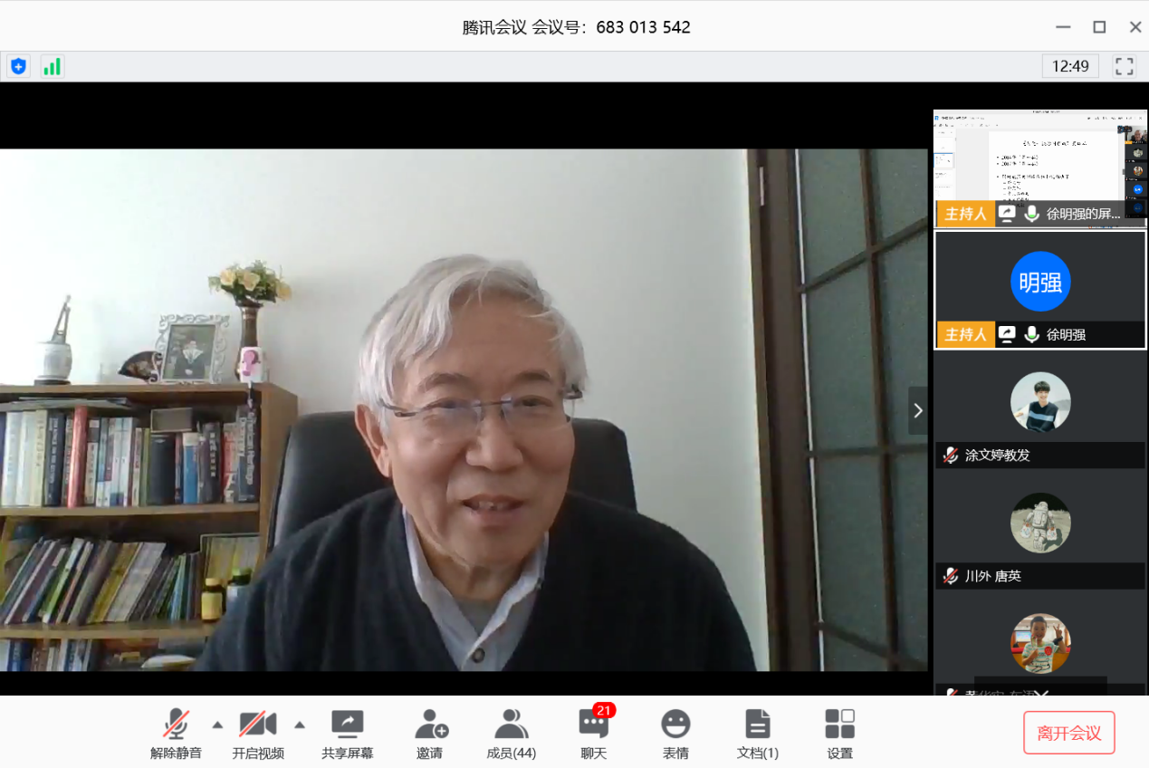Check the green network signal icon
This screenshot has height=768, width=1149.
(53, 66)
